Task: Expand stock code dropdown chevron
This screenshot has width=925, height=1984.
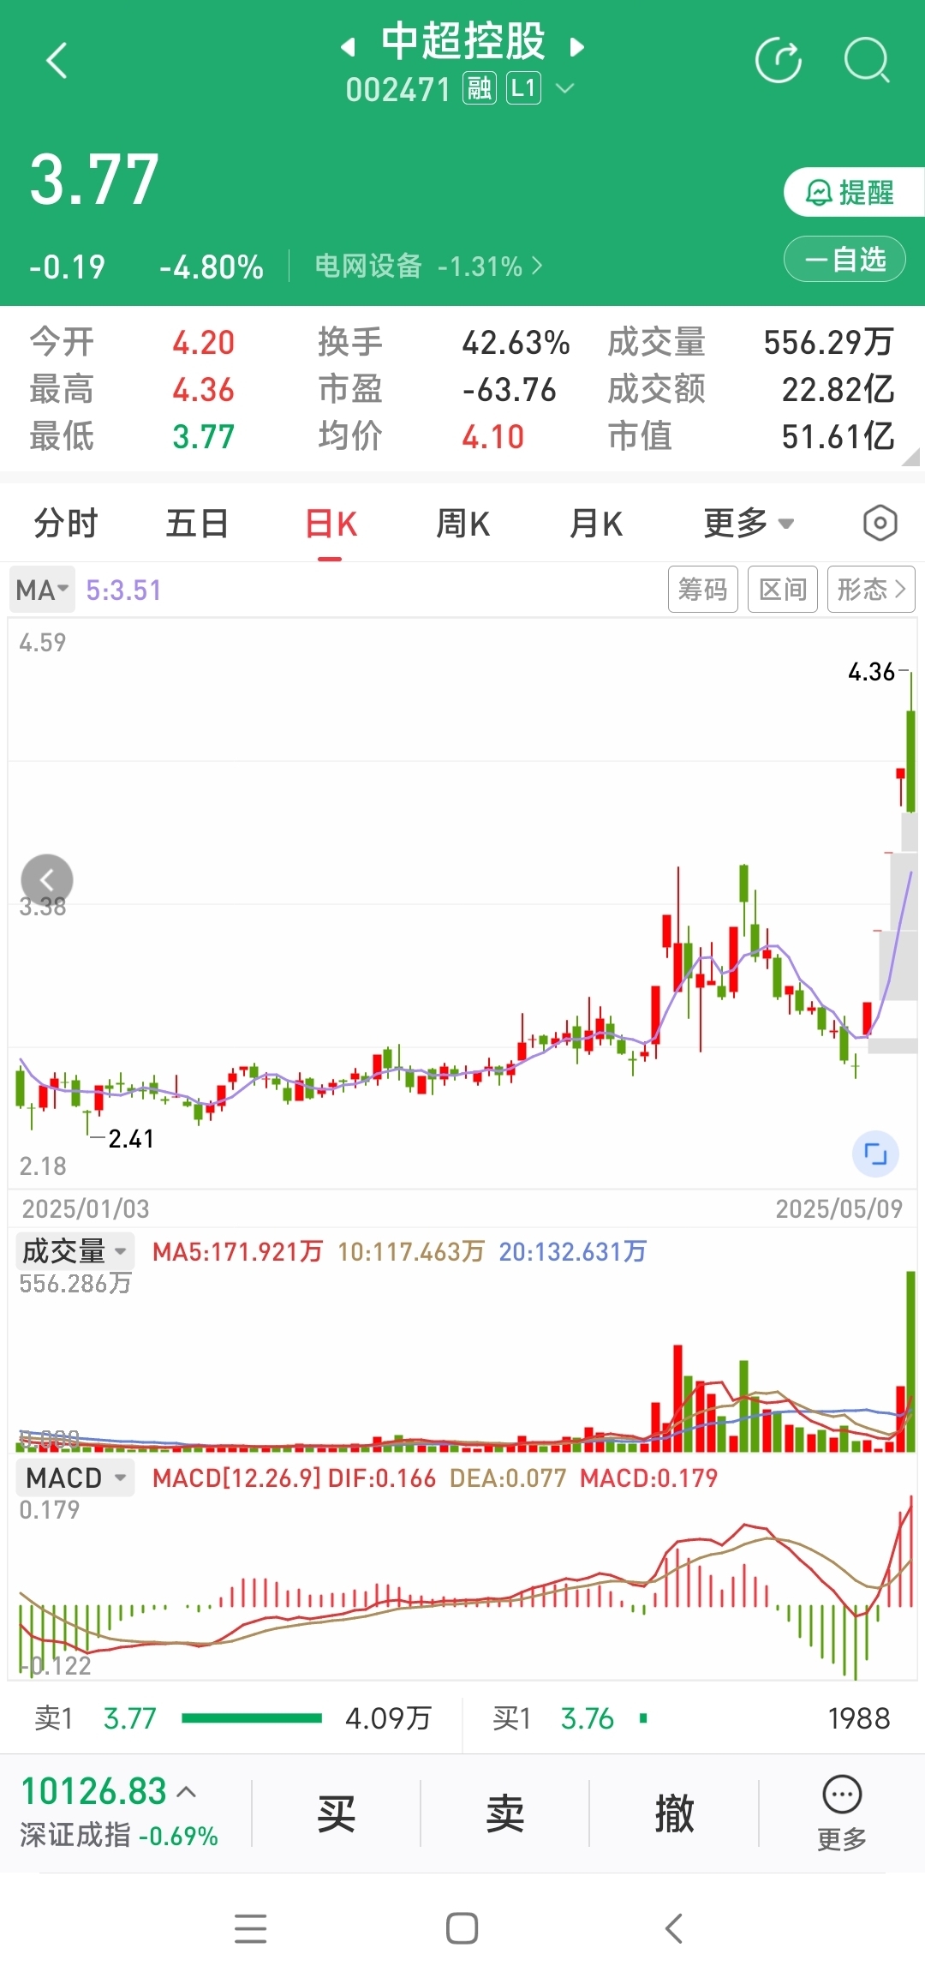Action: (x=565, y=87)
